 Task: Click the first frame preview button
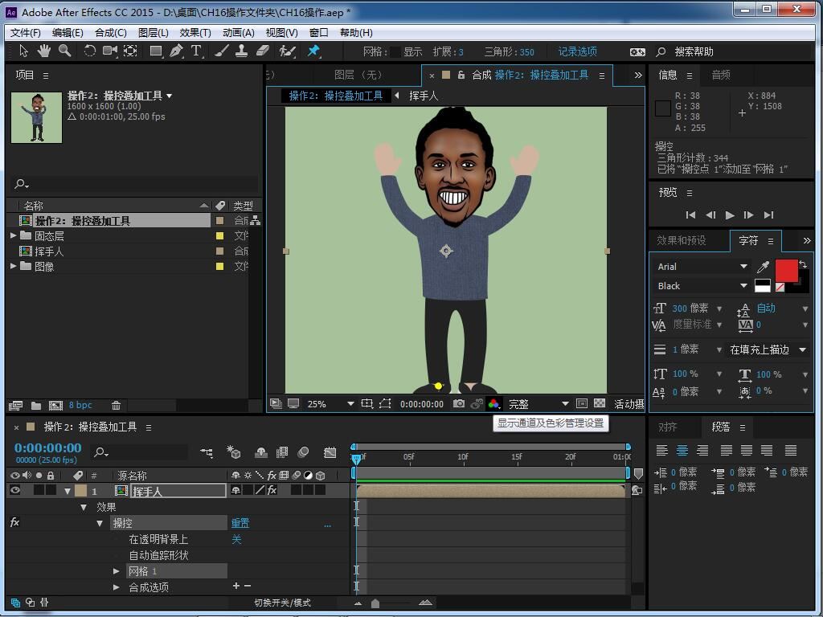[x=690, y=215]
